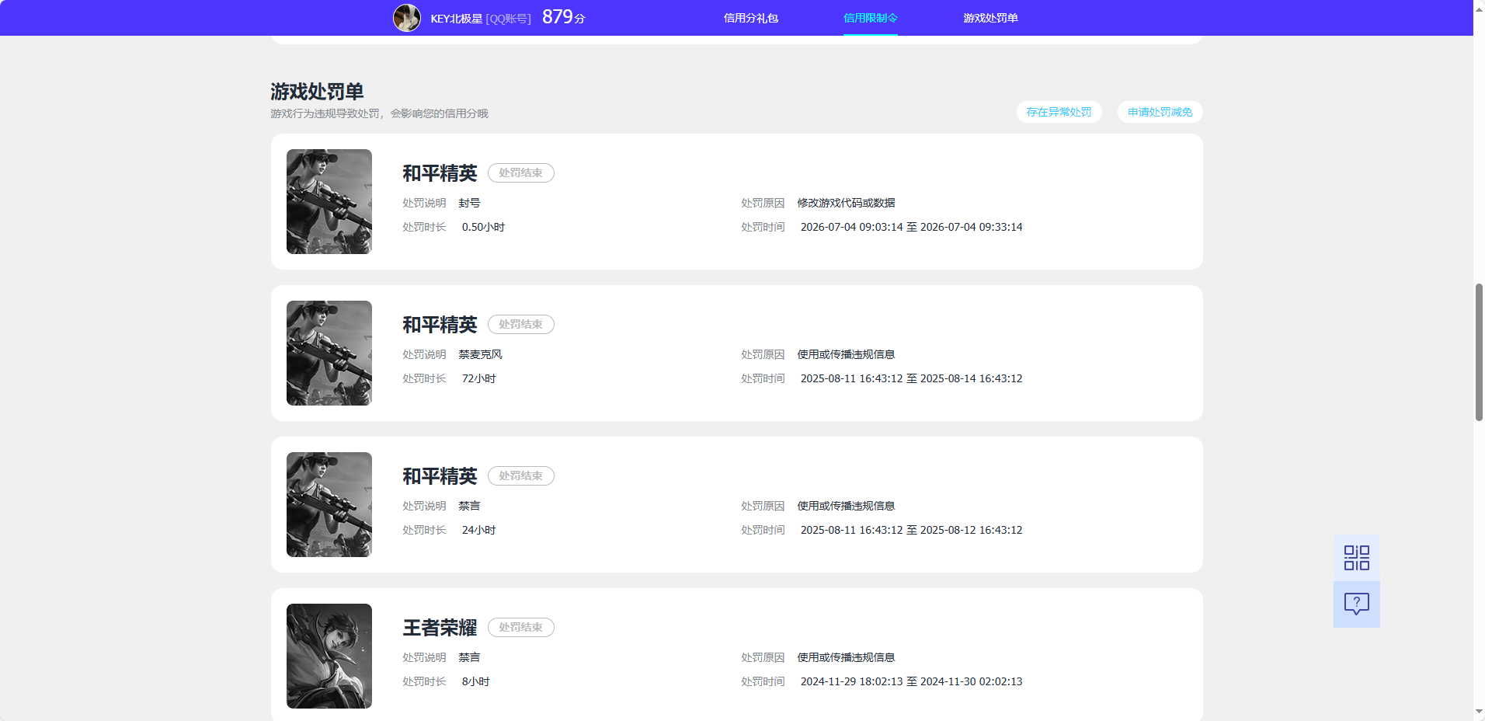Click the 0.50小时 duration value

point(483,227)
